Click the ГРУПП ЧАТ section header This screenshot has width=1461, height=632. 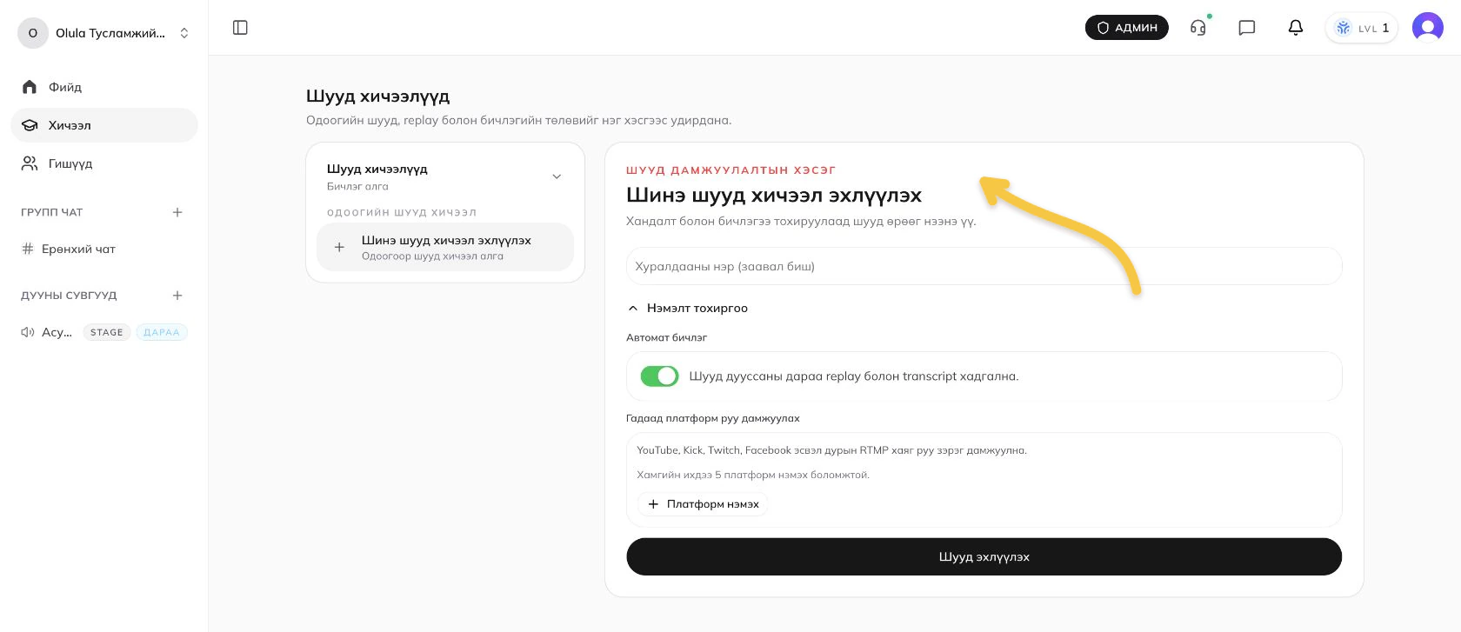[52, 212]
